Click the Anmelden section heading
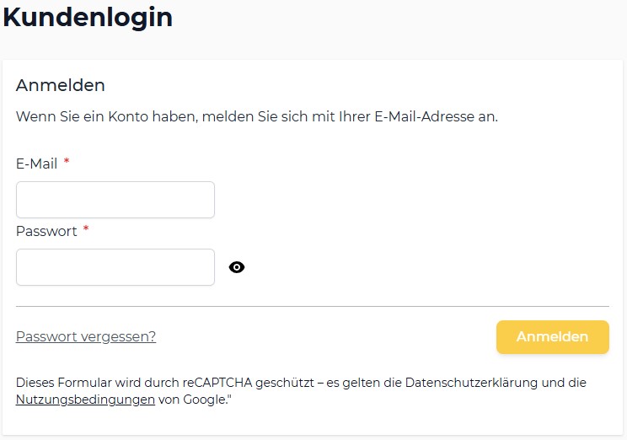The width and height of the screenshot is (627, 440). [61, 85]
